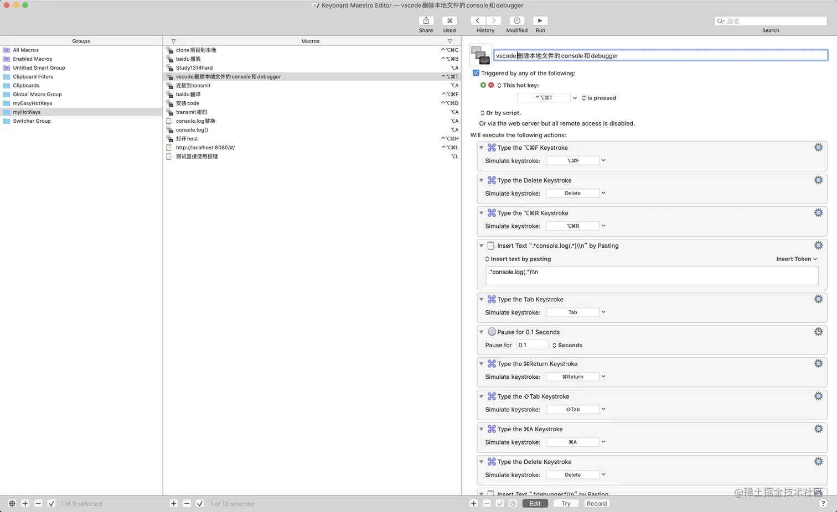Image resolution: width=837 pixels, height=512 pixels.
Task: Open gear menu for Type the ⌘Return Keystroke action
Action: click(818, 363)
